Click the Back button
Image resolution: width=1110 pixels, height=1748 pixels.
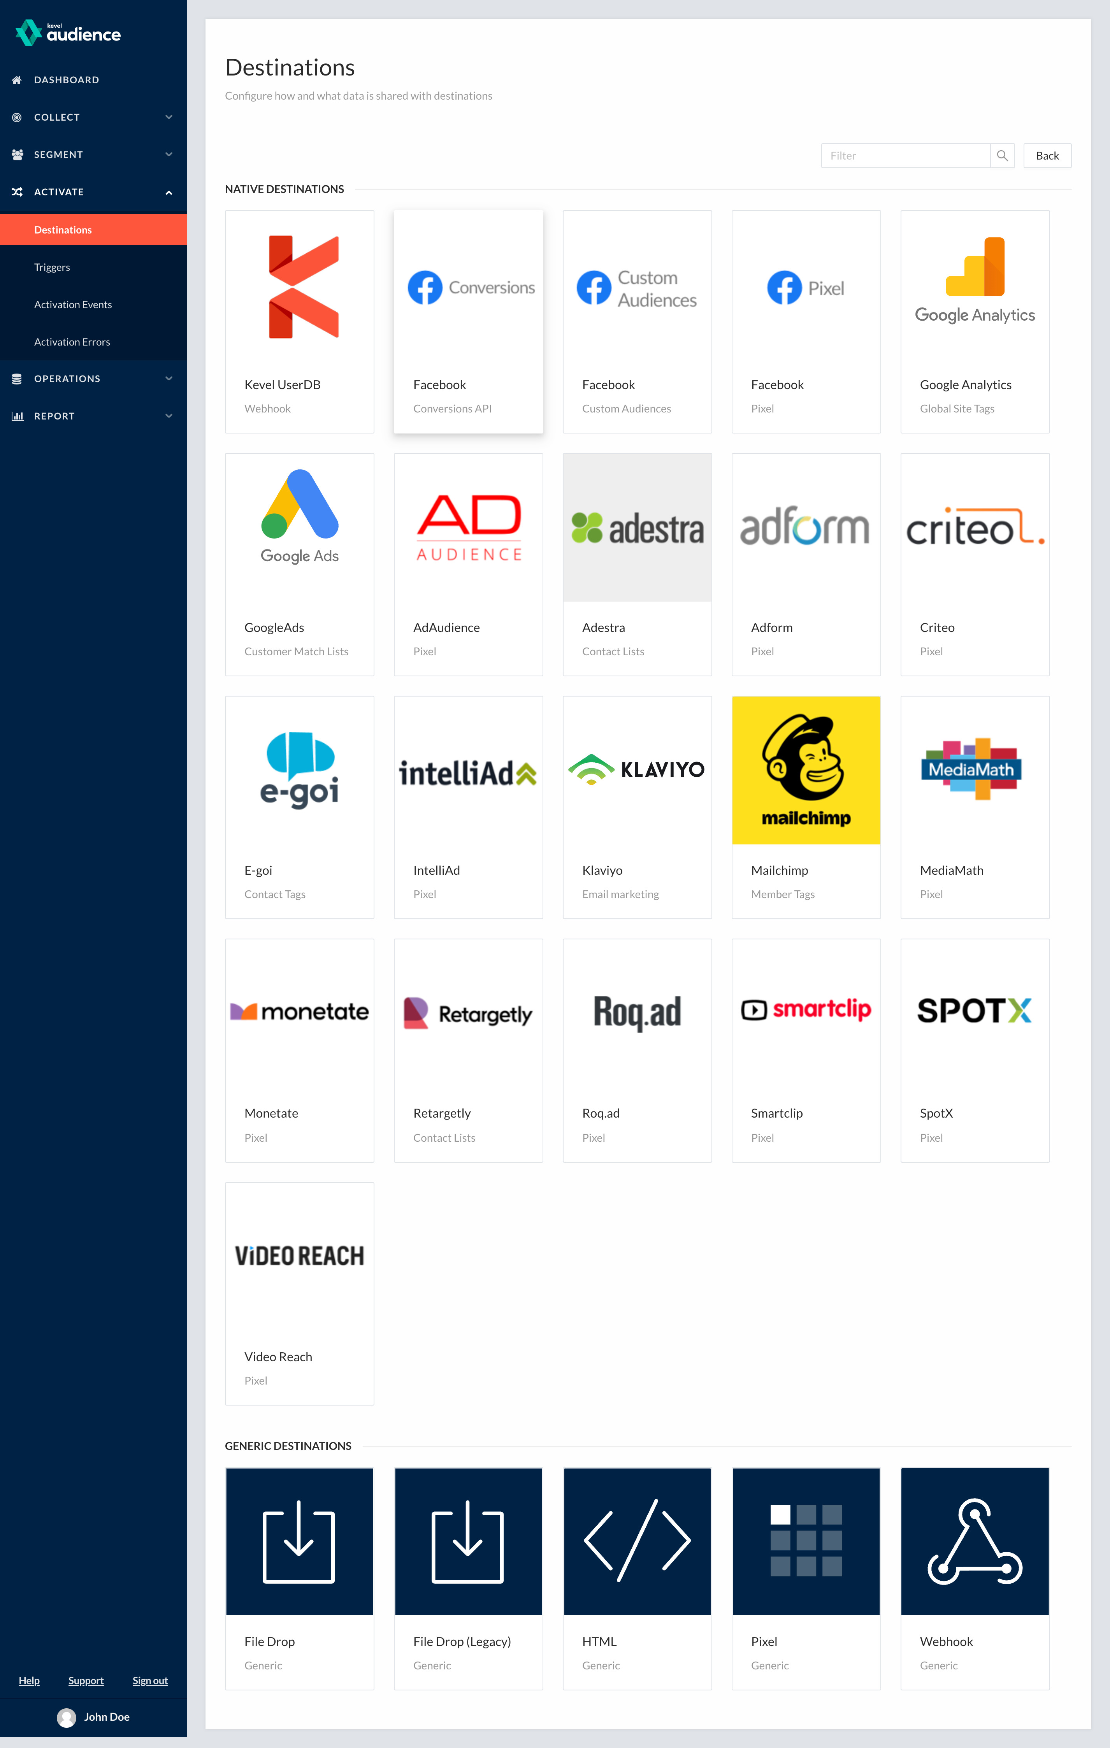pos(1048,155)
